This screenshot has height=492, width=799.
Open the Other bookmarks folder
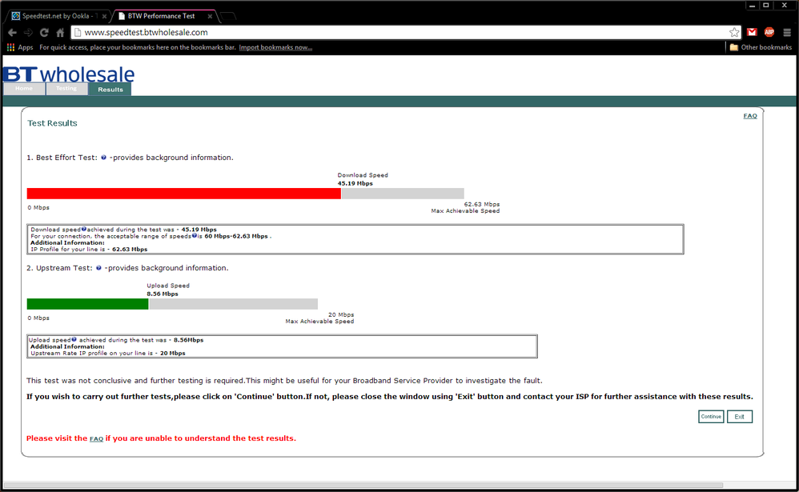(x=761, y=47)
